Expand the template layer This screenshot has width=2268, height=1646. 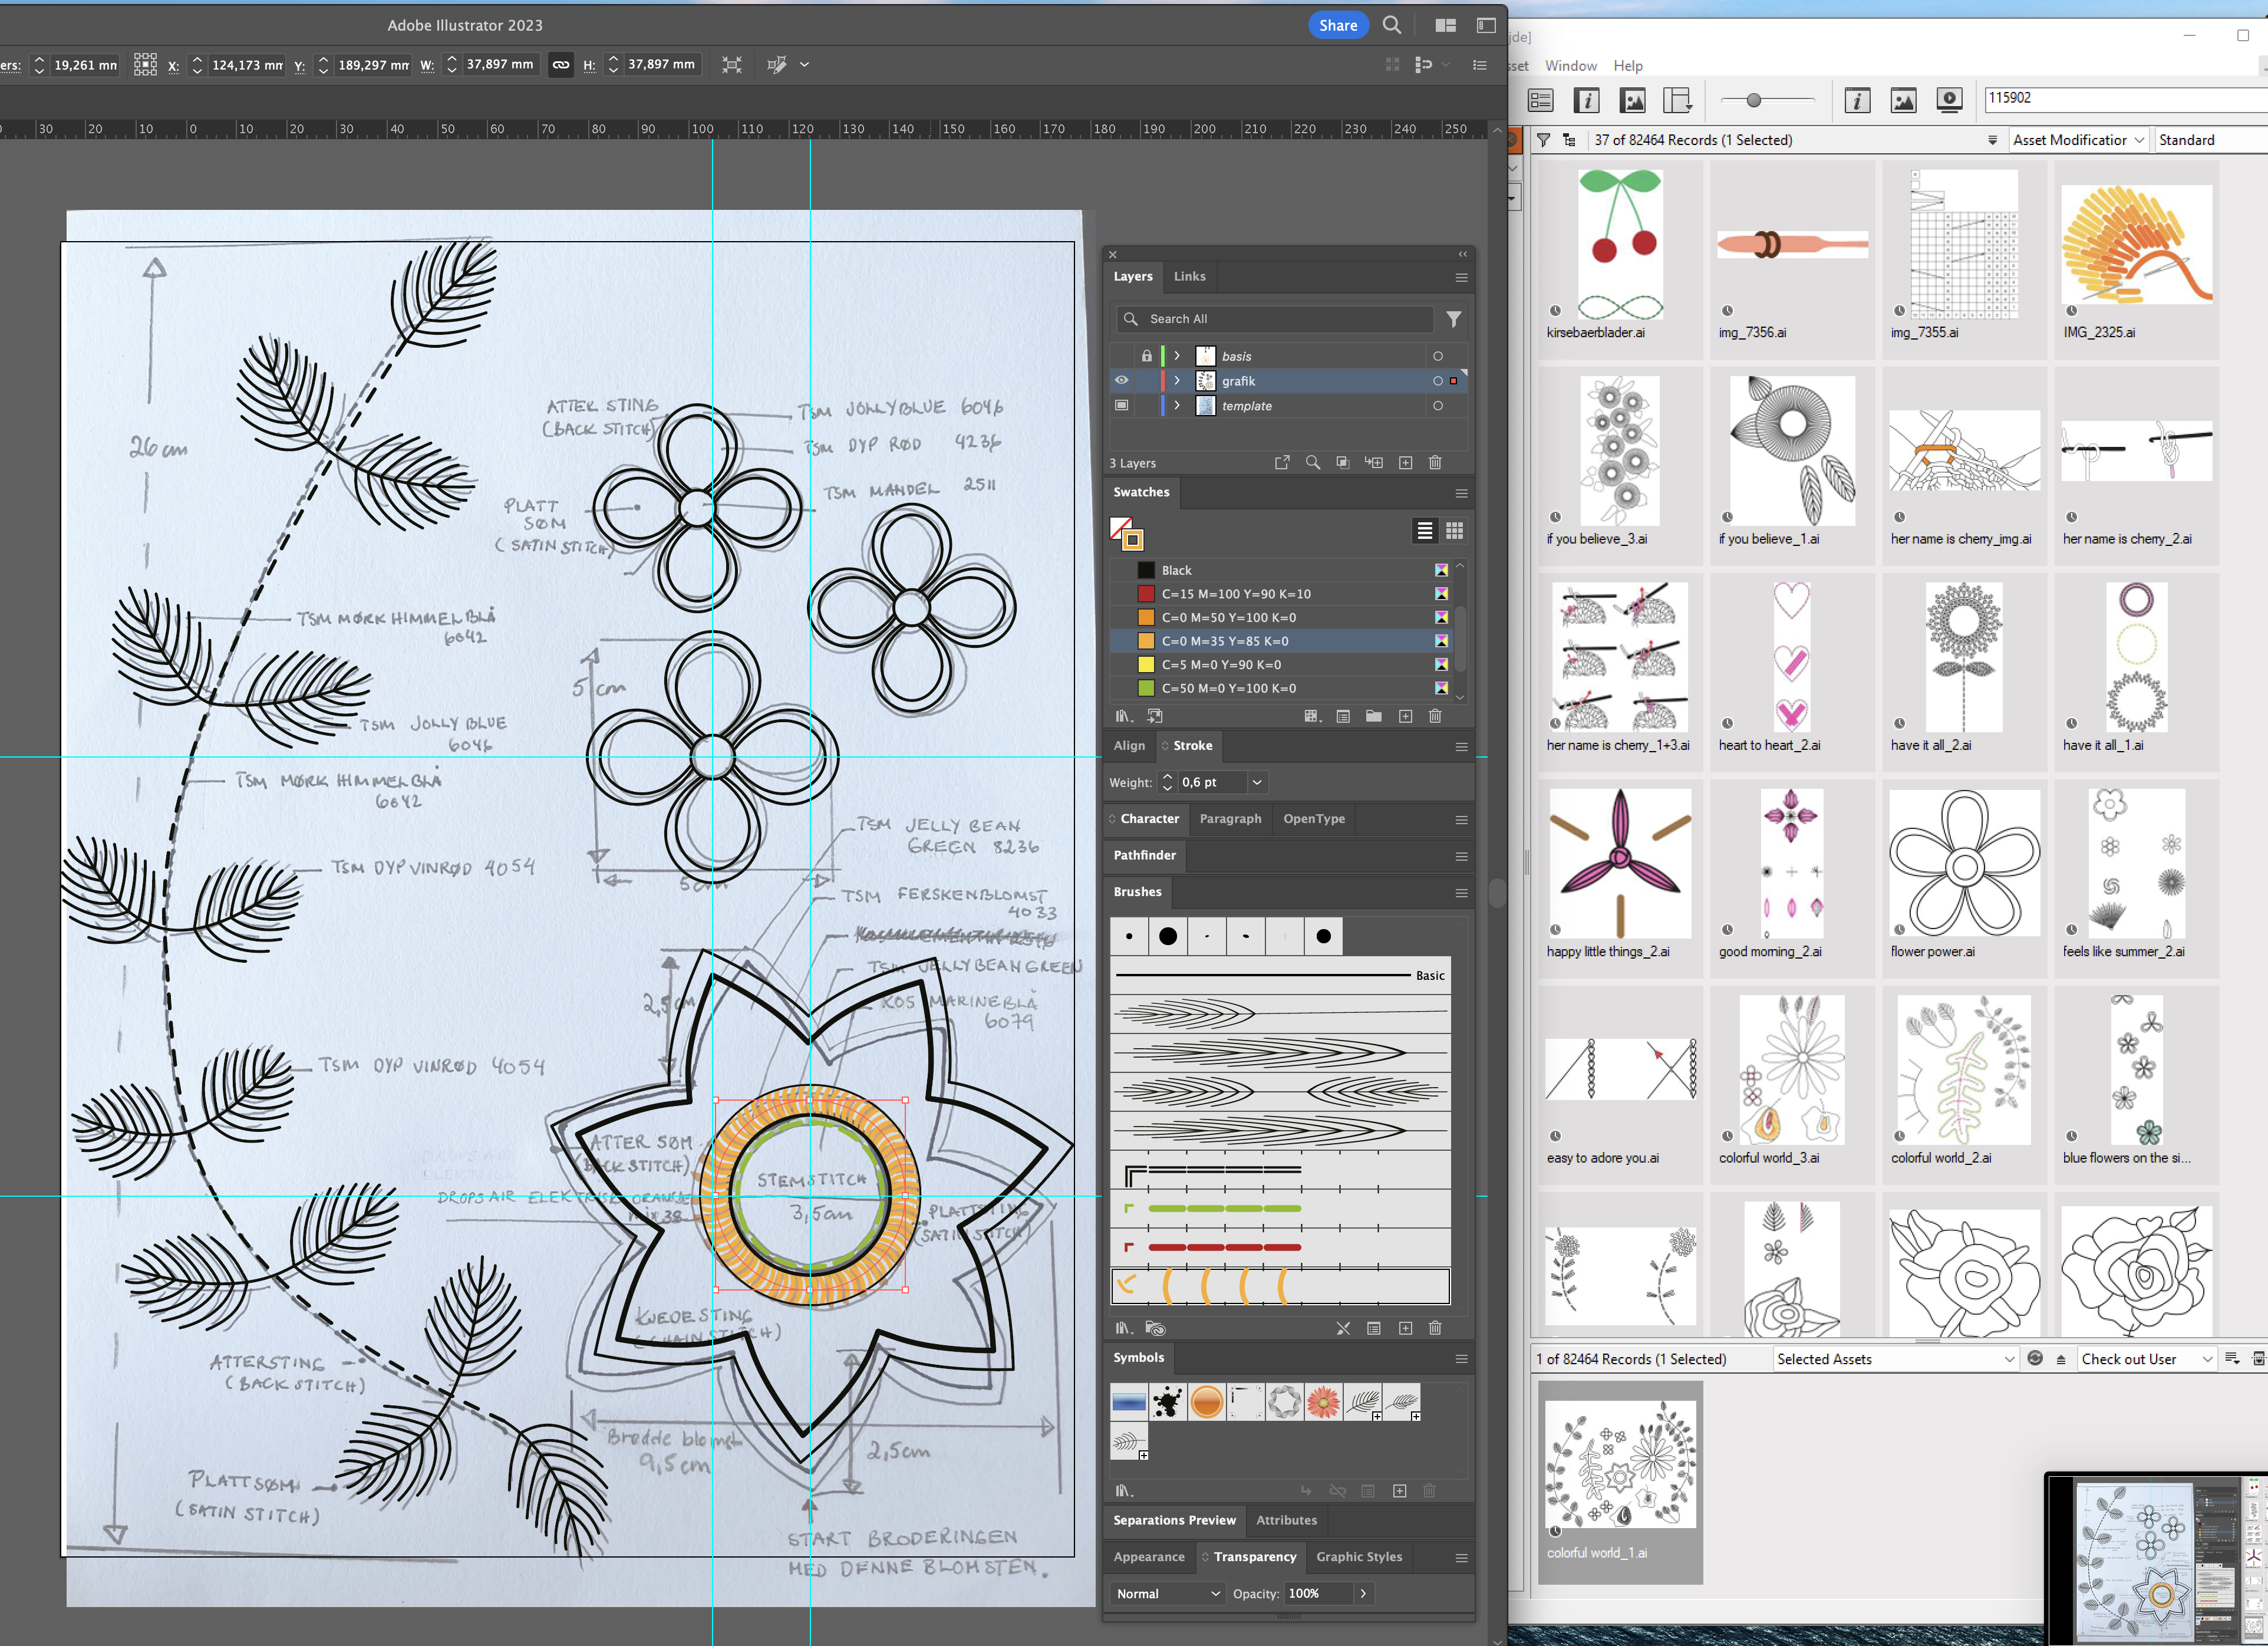1177,406
